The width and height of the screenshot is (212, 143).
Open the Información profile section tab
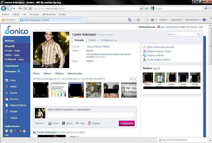click(75, 73)
